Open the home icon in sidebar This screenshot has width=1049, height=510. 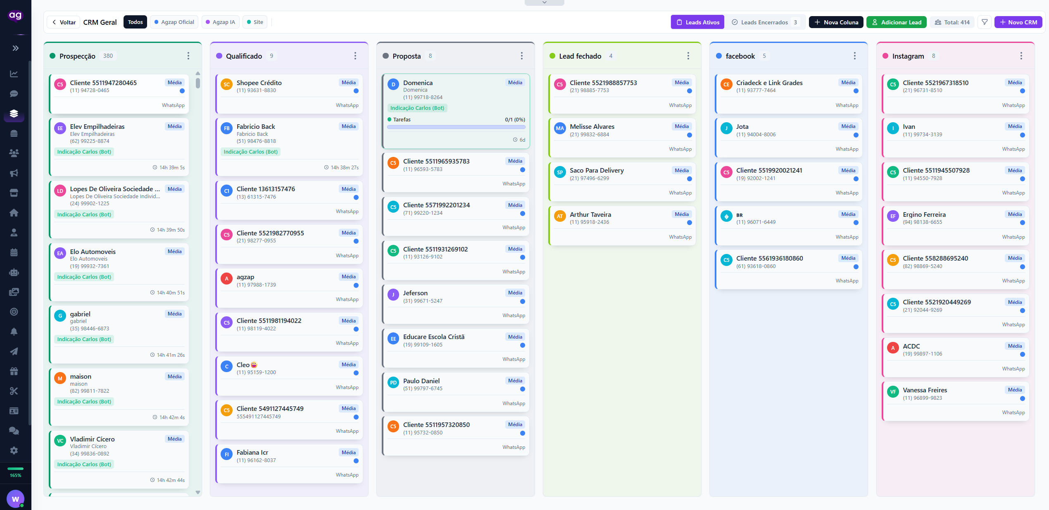pos(14,213)
